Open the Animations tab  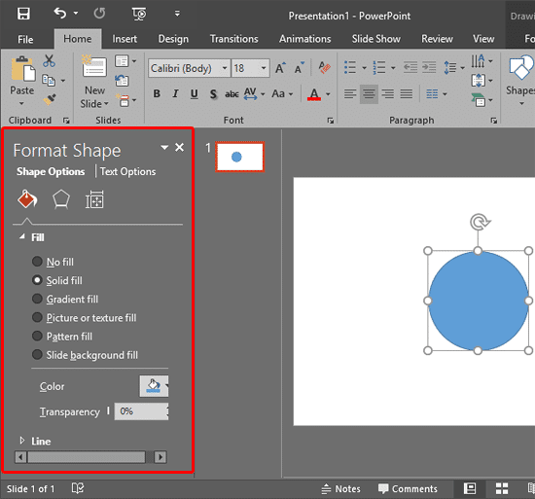tap(305, 39)
